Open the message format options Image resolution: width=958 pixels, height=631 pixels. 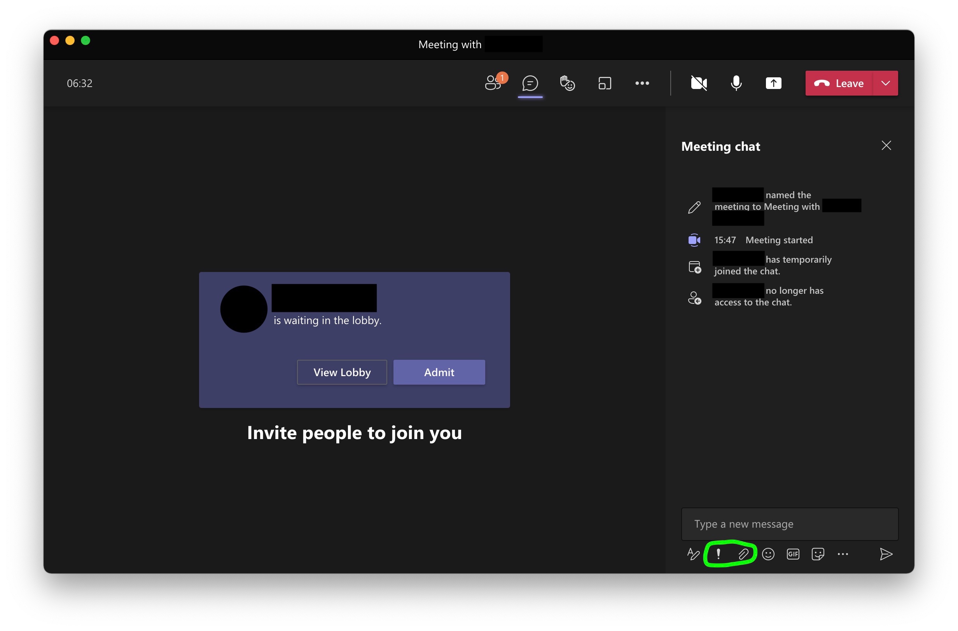pyautogui.click(x=693, y=554)
